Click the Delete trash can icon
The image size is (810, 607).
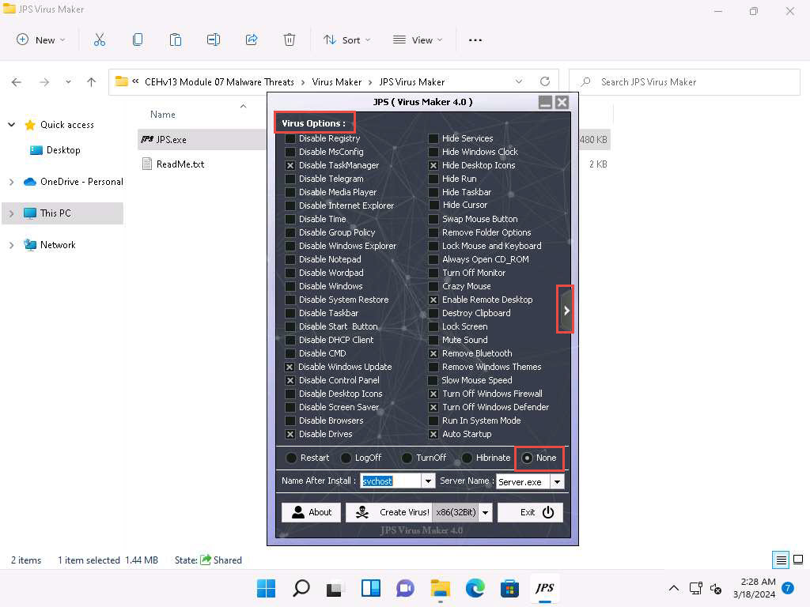(x=290, y=40)
